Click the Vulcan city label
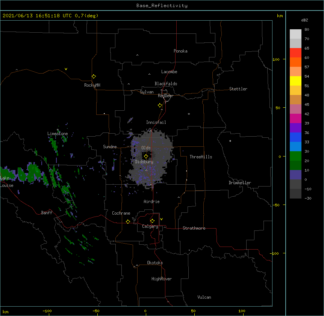Viewport: 324px width, 316px height. [204, 297]
